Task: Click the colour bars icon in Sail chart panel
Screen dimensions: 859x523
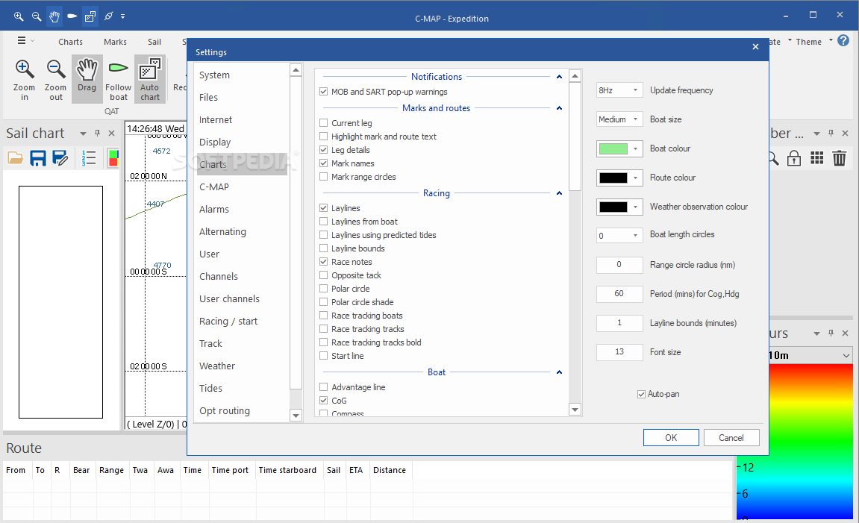Action: [x=113, y=158]
